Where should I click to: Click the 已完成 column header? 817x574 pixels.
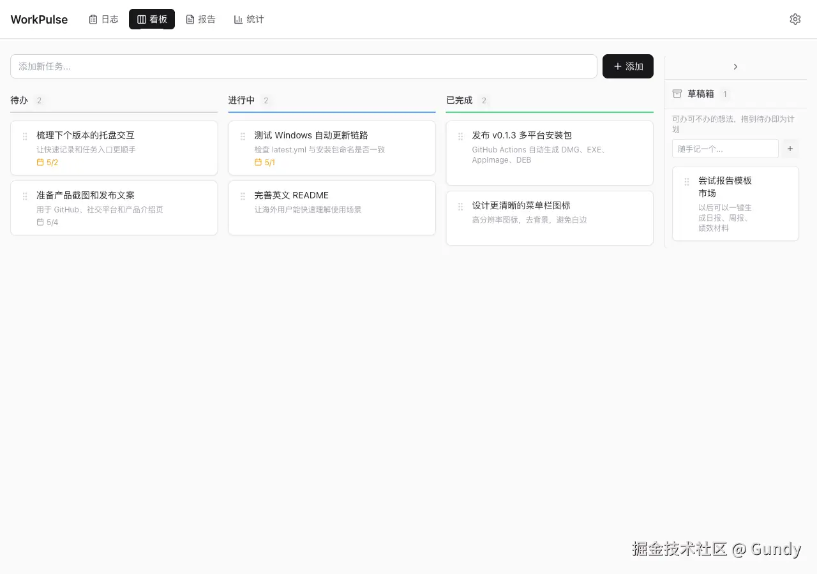point(459,100)
